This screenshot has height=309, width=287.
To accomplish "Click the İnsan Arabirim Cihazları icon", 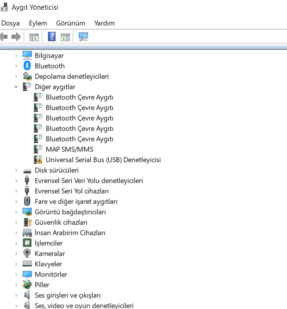I will 27,233.
